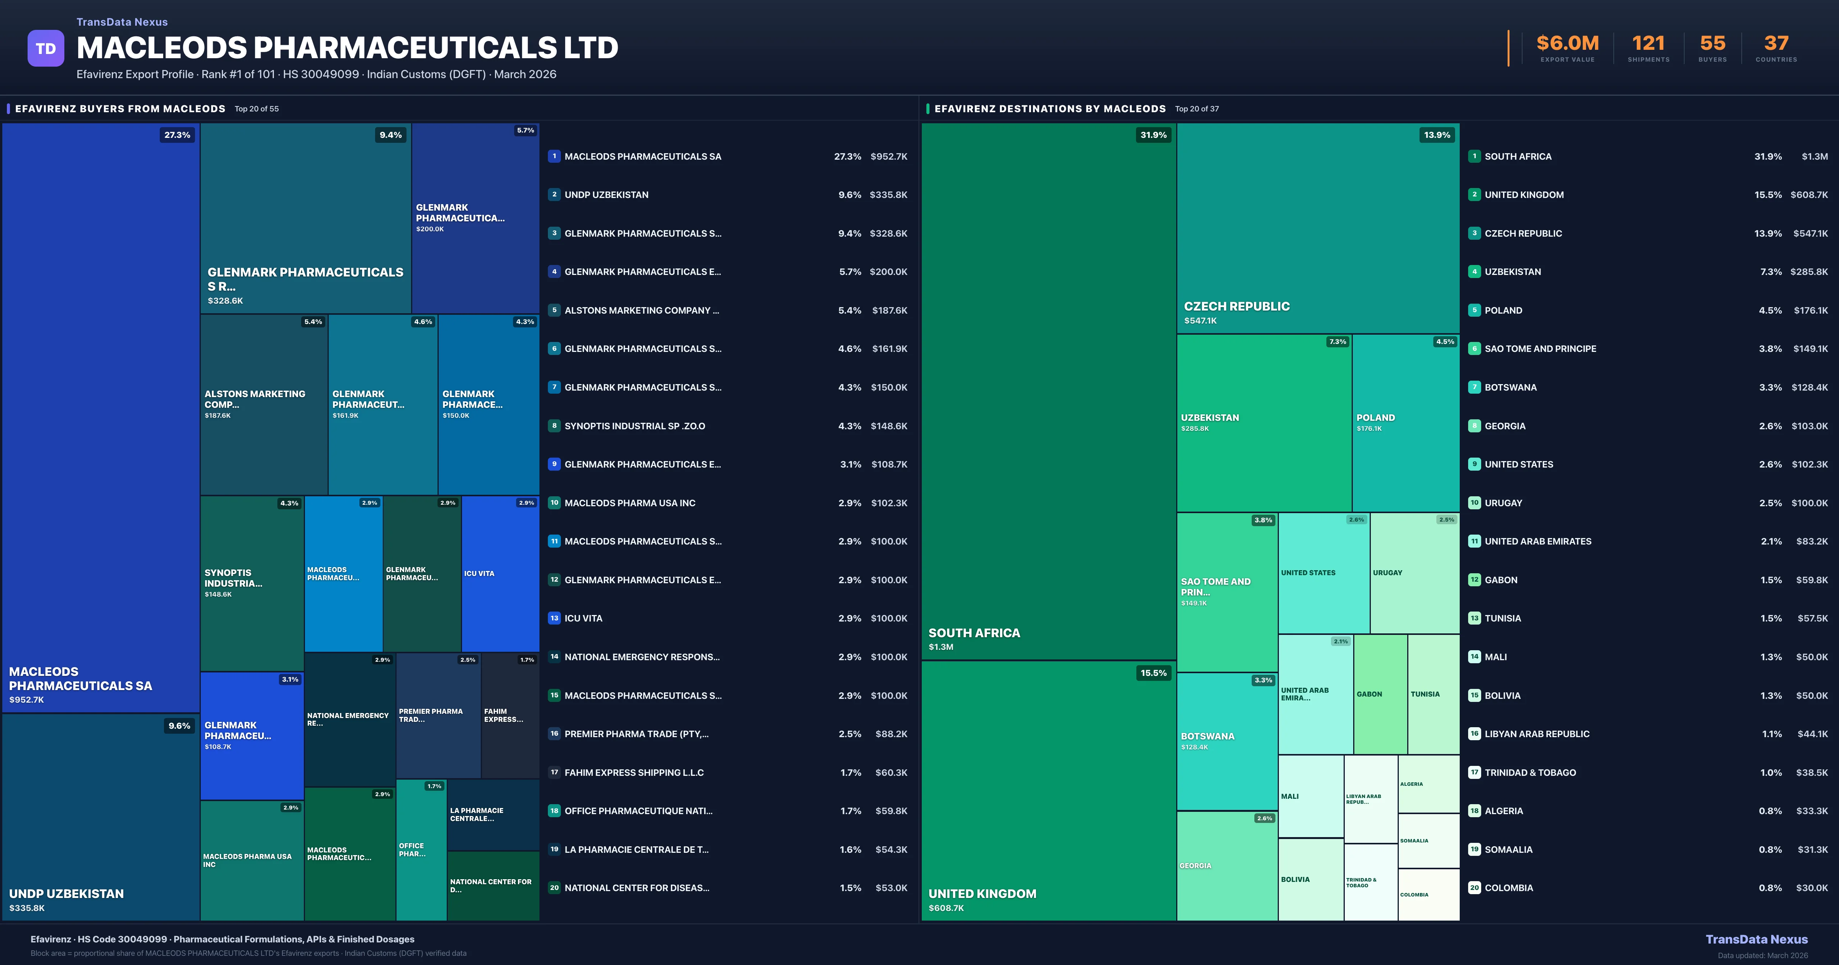The image size is (1839, 965).
Task: Click rank 20 badge beside Colombia
Action: click(x=1474, y=888)
